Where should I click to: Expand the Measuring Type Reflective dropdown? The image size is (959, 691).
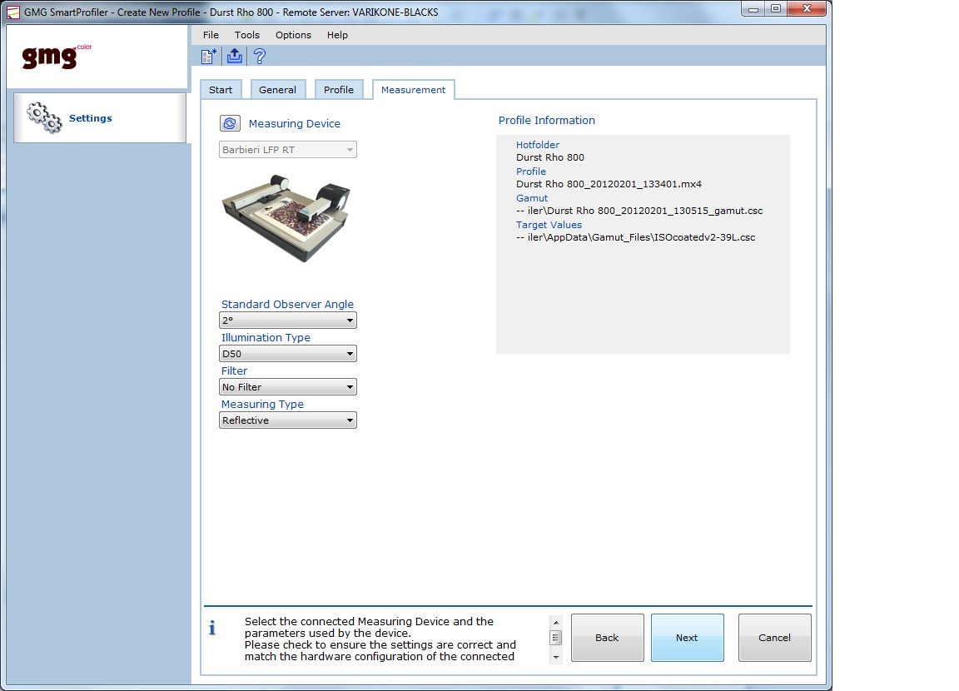coord(287,420)
